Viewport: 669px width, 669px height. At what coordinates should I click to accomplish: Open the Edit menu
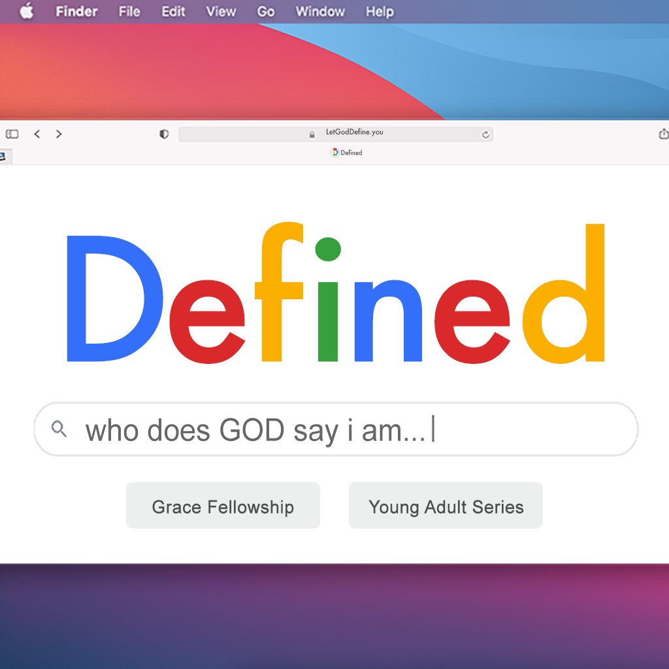[173, 12]
